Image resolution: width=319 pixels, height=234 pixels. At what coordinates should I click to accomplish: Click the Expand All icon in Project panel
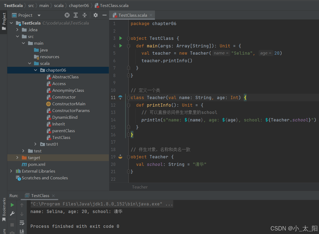tap(76, 15)
